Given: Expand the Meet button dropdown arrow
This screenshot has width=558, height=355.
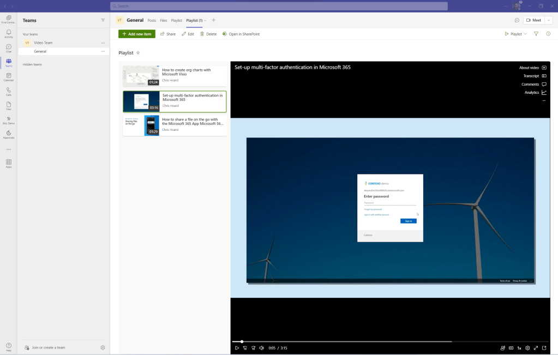Looking at the screenshot, I should click(548, 20).
